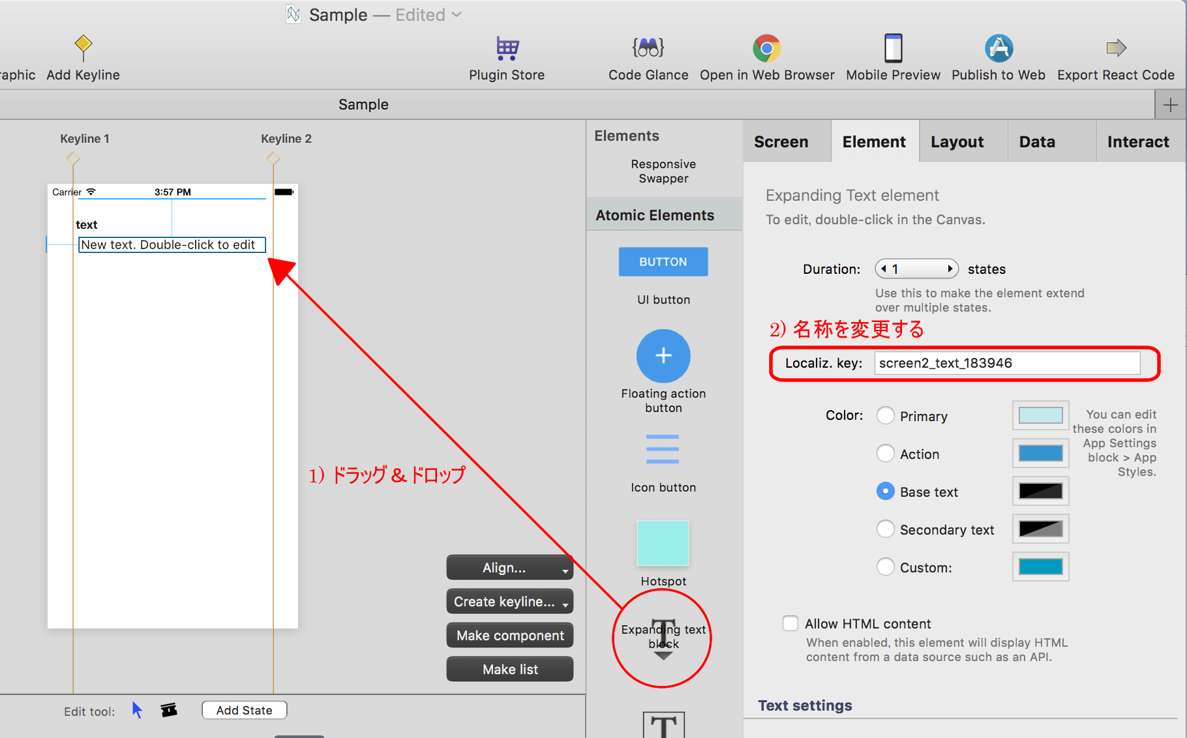
Task: Click the Add State button
Action: click(244, 710)
